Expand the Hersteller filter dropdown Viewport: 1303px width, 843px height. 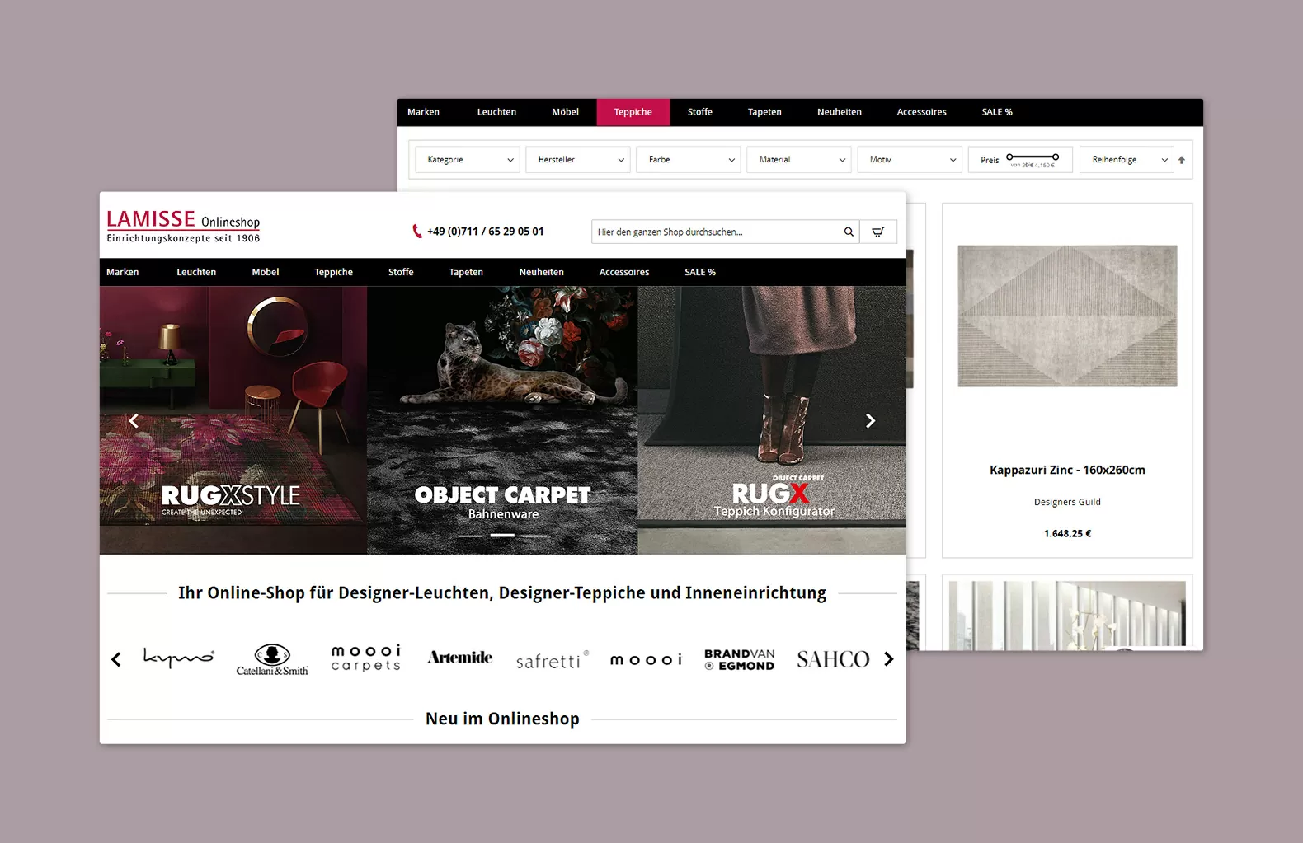pos(577,160)
